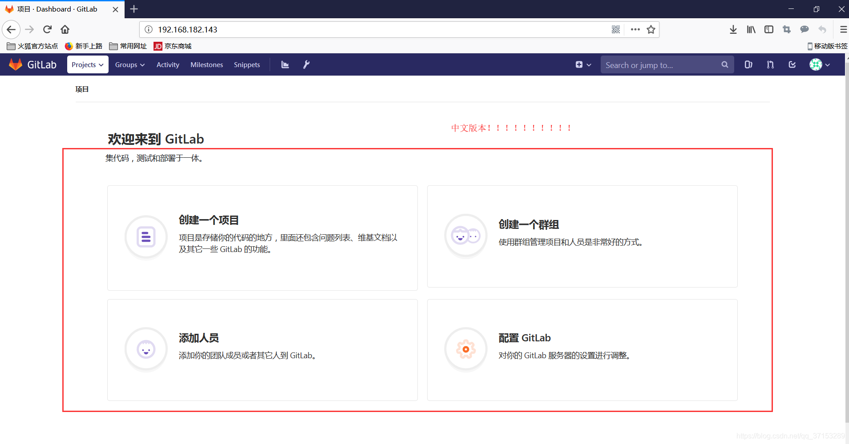
Task: Open Snippets in top navigation
Action: pyautogui.click(x=247, y=64)
